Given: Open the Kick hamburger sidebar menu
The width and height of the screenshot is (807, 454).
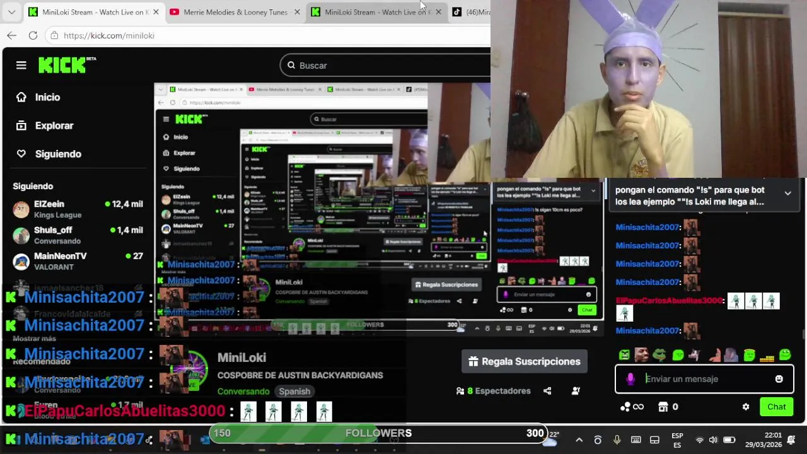Looking at the screenshot, I should tap(21, 65).
